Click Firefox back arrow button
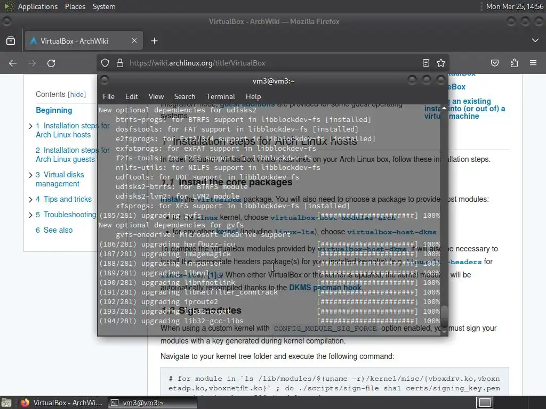The image size is (546, 409). [x=13, y=63]
